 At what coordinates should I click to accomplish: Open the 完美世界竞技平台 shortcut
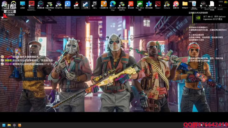[50, 5]
